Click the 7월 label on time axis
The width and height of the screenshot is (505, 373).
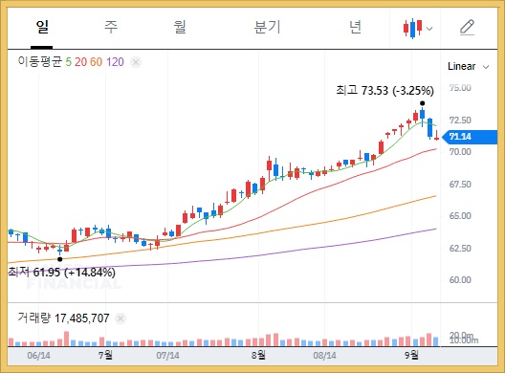[x=105, y=355]
